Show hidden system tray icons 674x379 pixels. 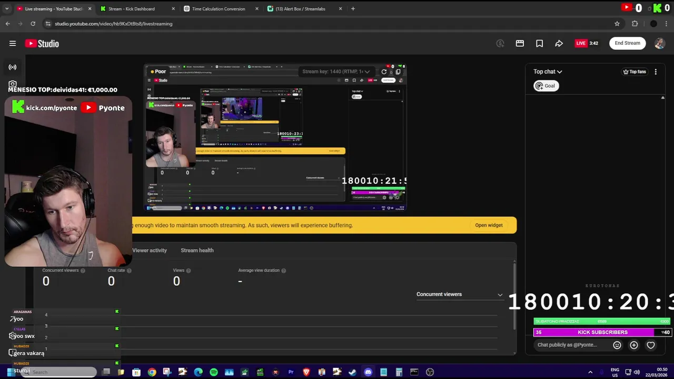[590, 372]
